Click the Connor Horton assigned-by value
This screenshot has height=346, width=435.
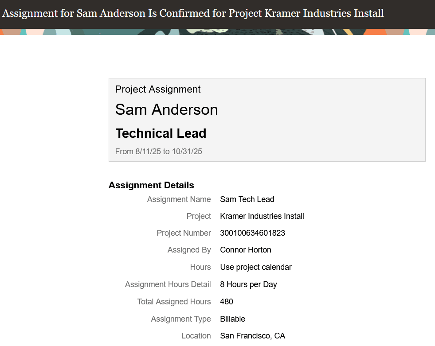coord(246,250)
